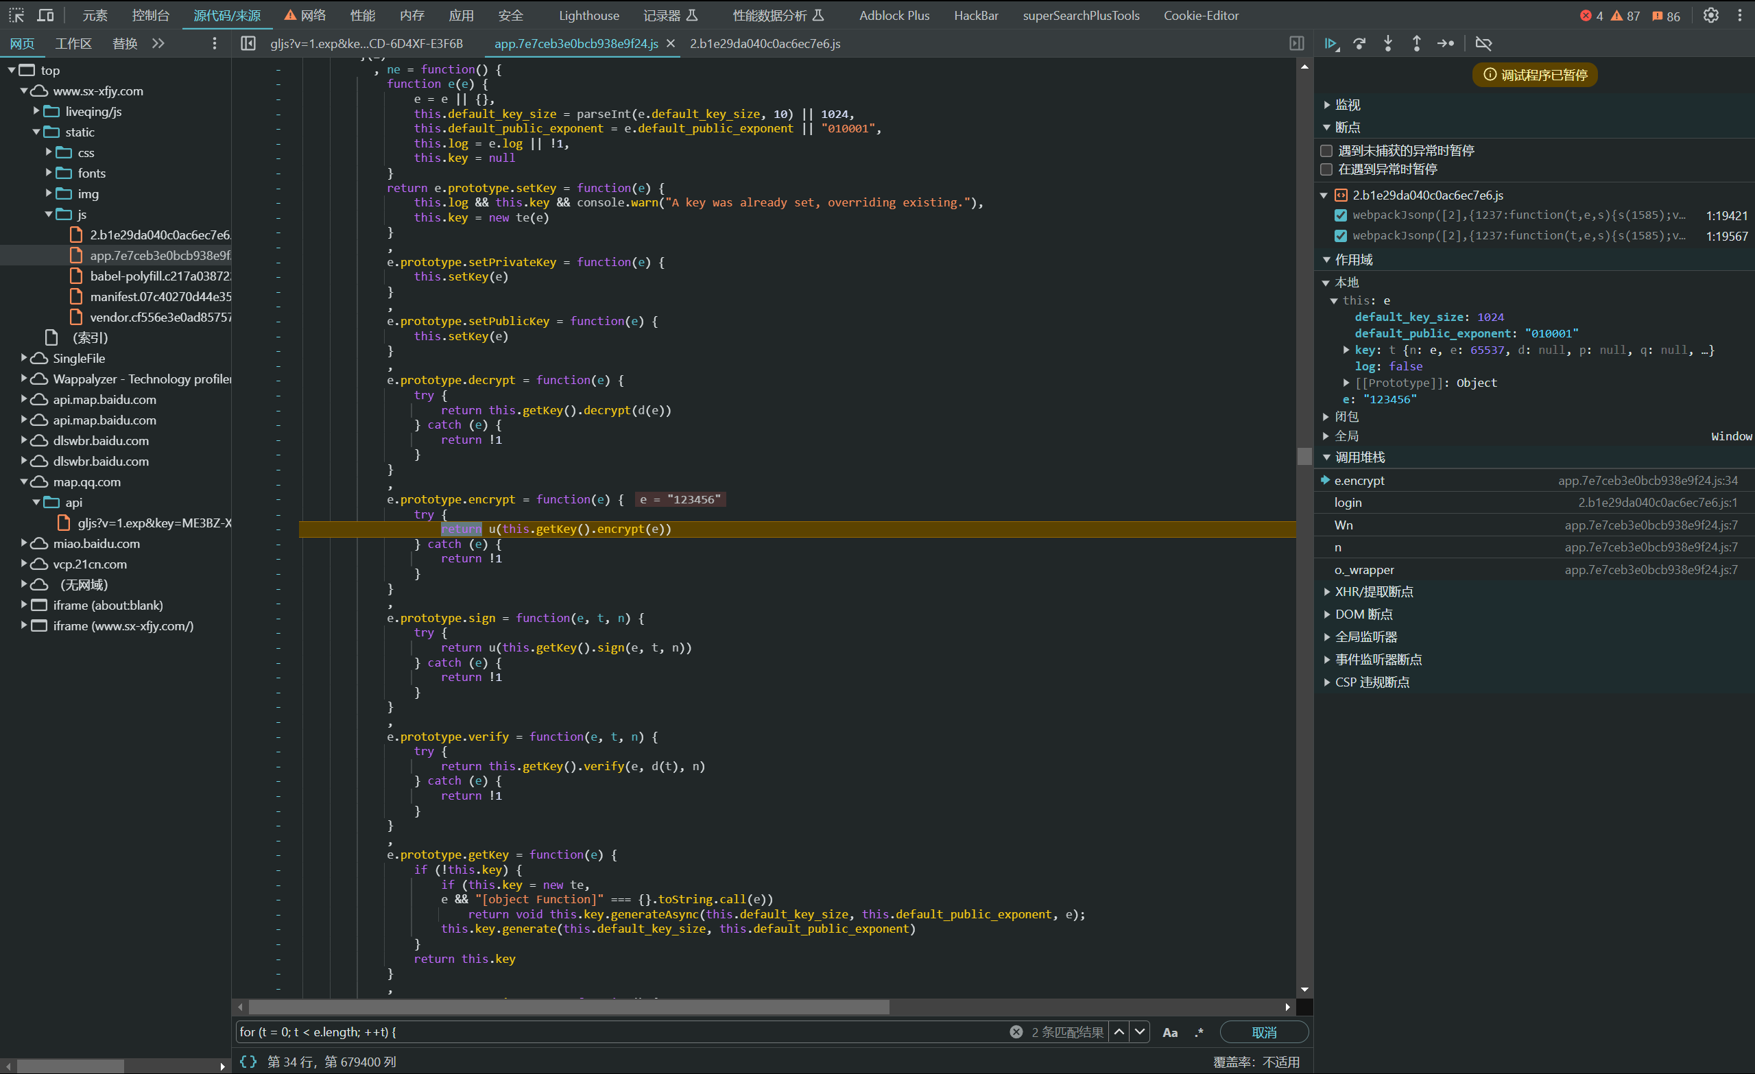Step over next function call
This screenshot has height=1074, width=1755.
(x=1360, y=43)
